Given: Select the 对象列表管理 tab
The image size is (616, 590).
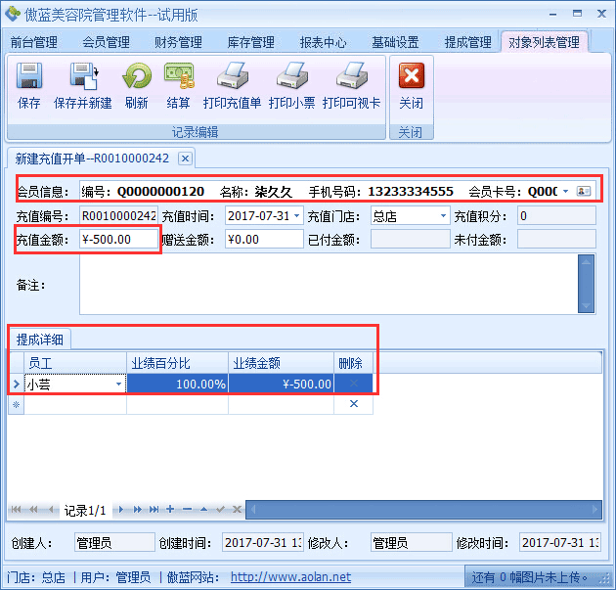Looking at the screenshot, I should point(544,42).
